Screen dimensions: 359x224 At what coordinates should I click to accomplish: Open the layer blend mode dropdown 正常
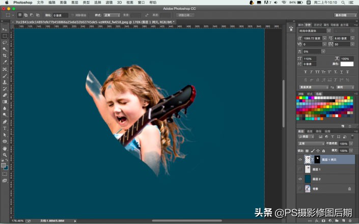311,144
